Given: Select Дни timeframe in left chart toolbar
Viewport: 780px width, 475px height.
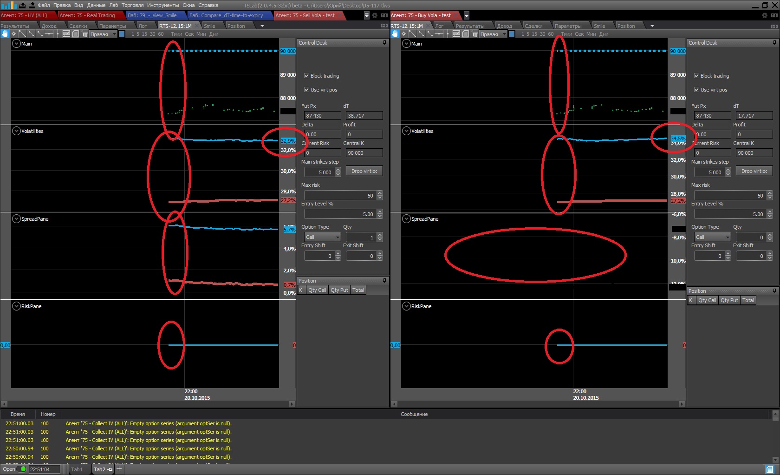Looking at the screenshot, I should 214,34.
